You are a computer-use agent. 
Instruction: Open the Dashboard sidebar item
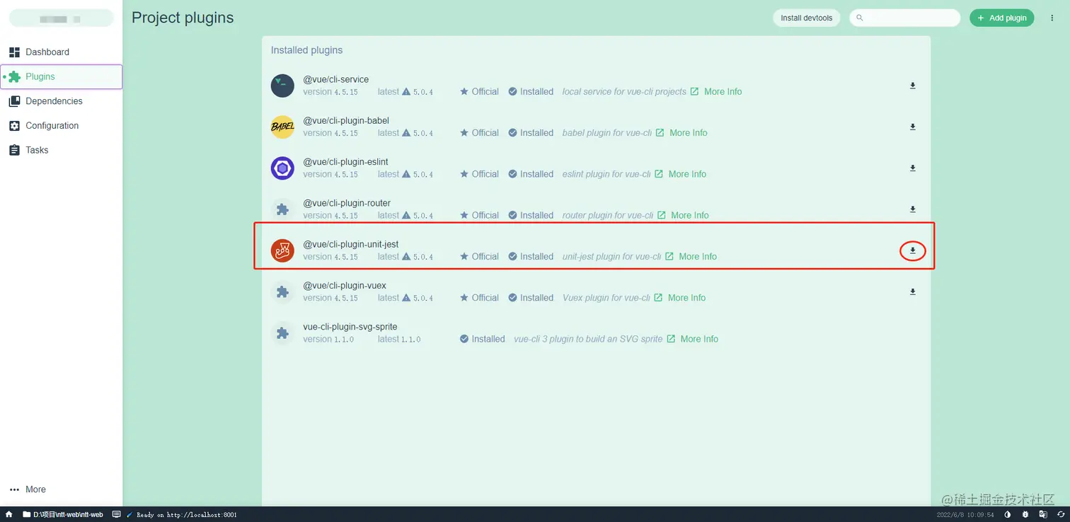pyautogui.click(x=61, y=52)
